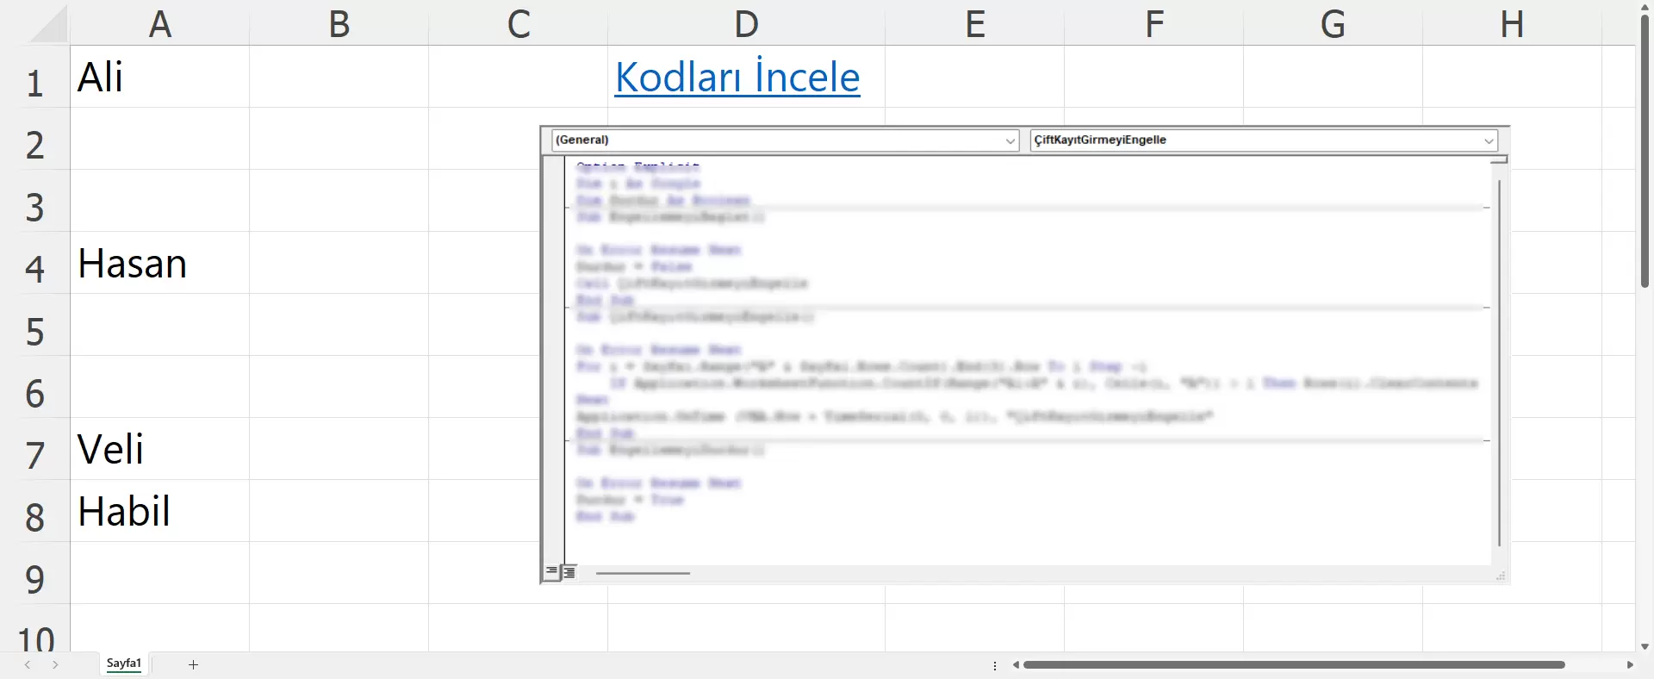This screenshot has width=1654, height=679.
Task: Click the Full Module View icon
Action: click(569, 571)
